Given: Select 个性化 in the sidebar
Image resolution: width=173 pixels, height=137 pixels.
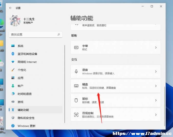Looking at the screenshot, I should [x=36, y=70].
